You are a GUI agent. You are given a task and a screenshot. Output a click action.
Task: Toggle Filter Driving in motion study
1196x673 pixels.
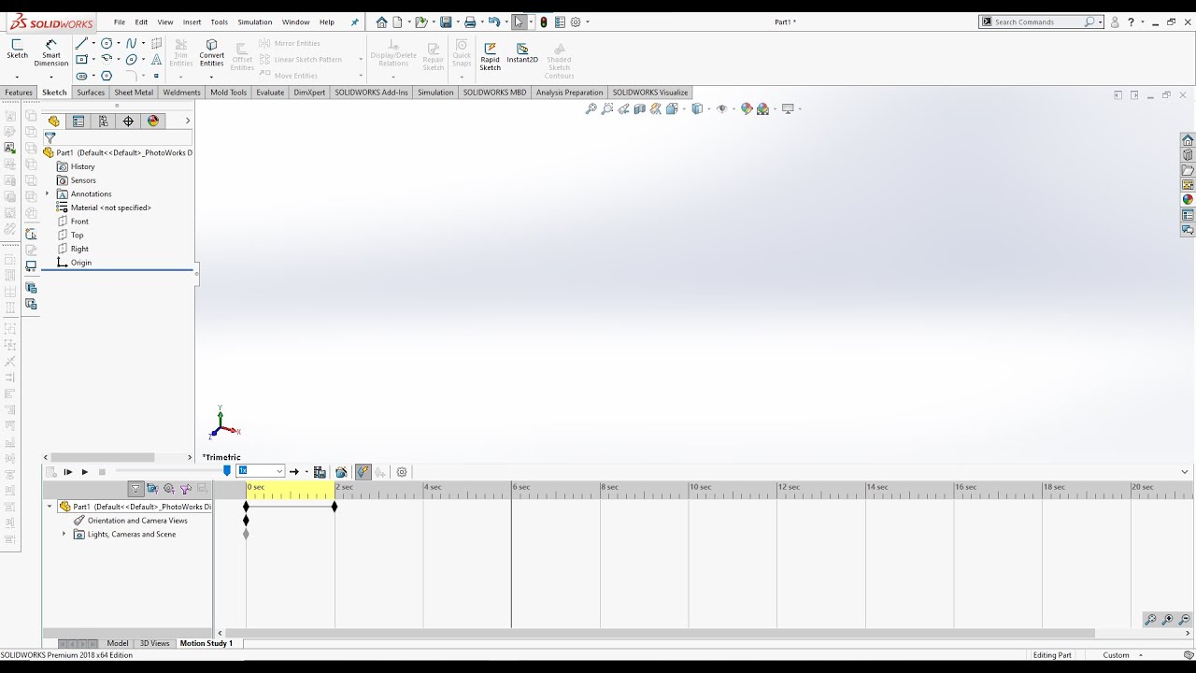169,488
